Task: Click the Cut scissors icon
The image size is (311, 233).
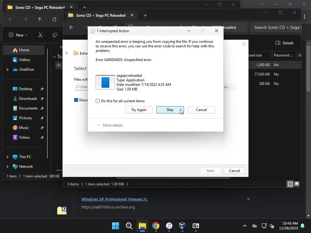Action: (x=40, y=35)
